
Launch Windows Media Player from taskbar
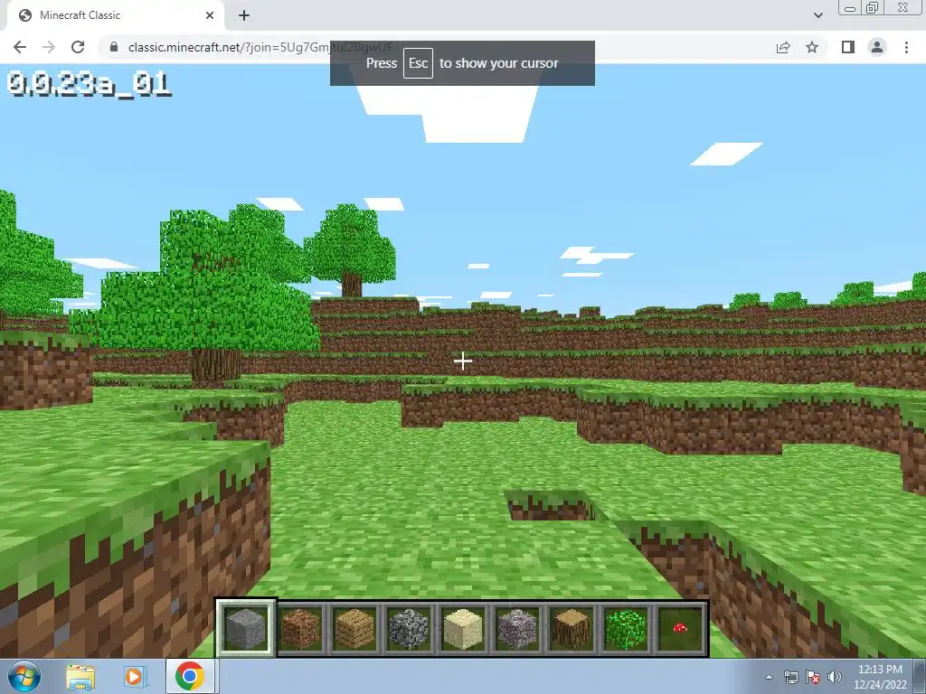(135, 677)
